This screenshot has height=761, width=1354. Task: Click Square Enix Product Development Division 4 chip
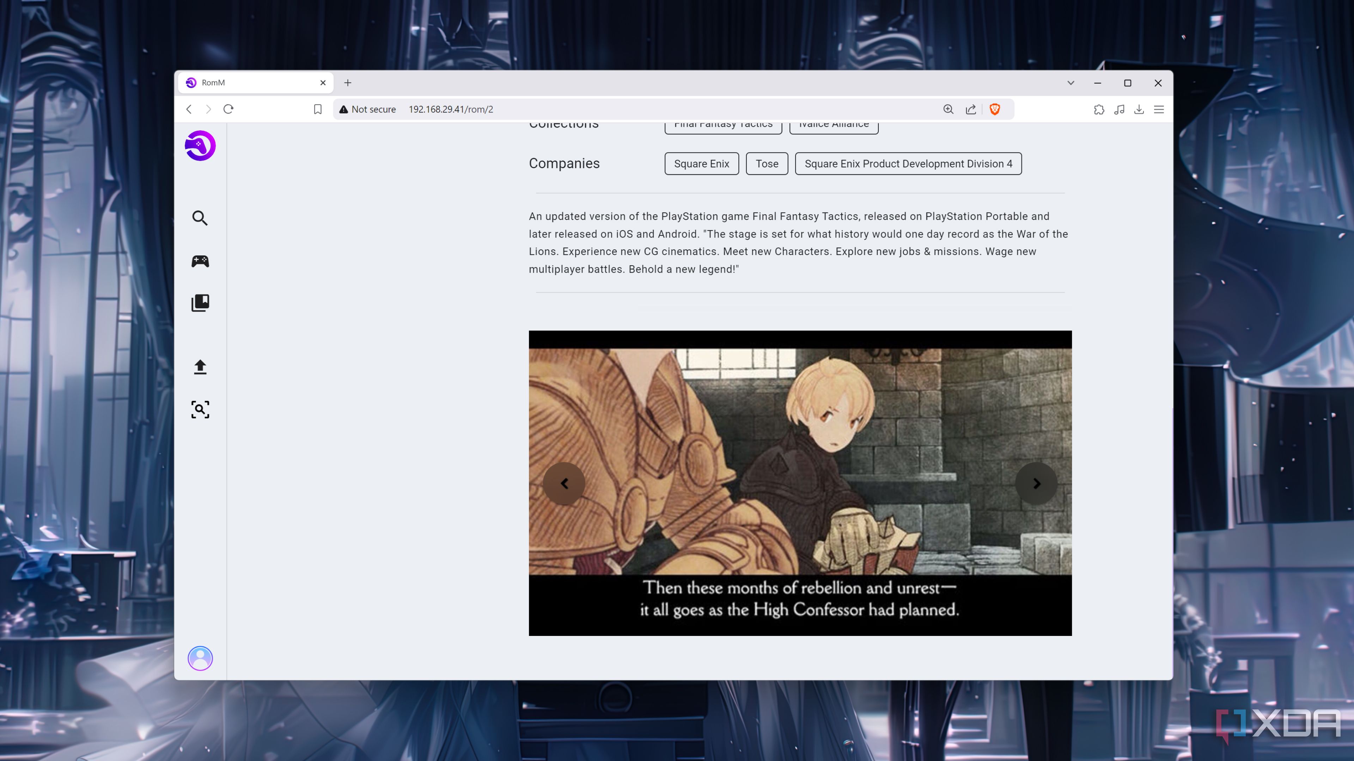coord(908,164)
